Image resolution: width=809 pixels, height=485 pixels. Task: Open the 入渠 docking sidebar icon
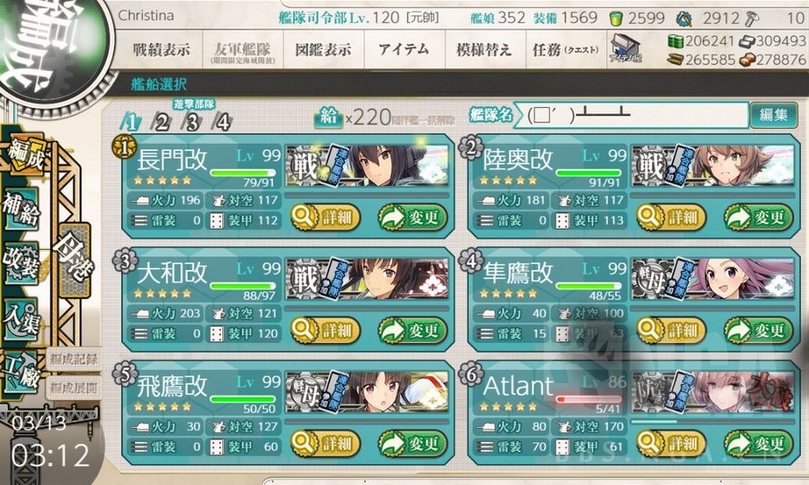click(x=21, y=318)
